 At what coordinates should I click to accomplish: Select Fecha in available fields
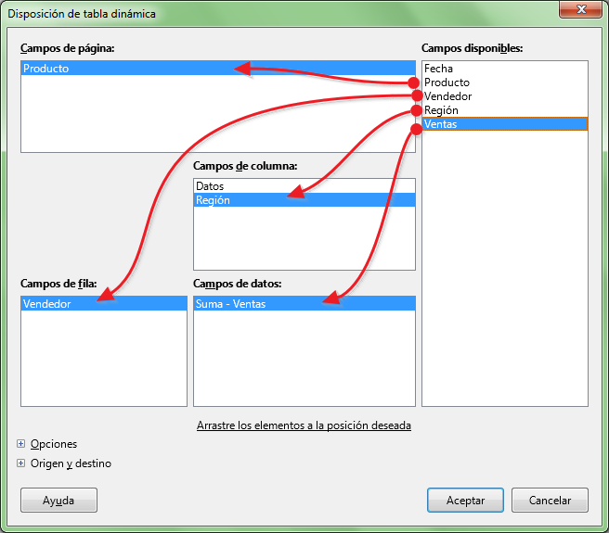pos(438,69)
